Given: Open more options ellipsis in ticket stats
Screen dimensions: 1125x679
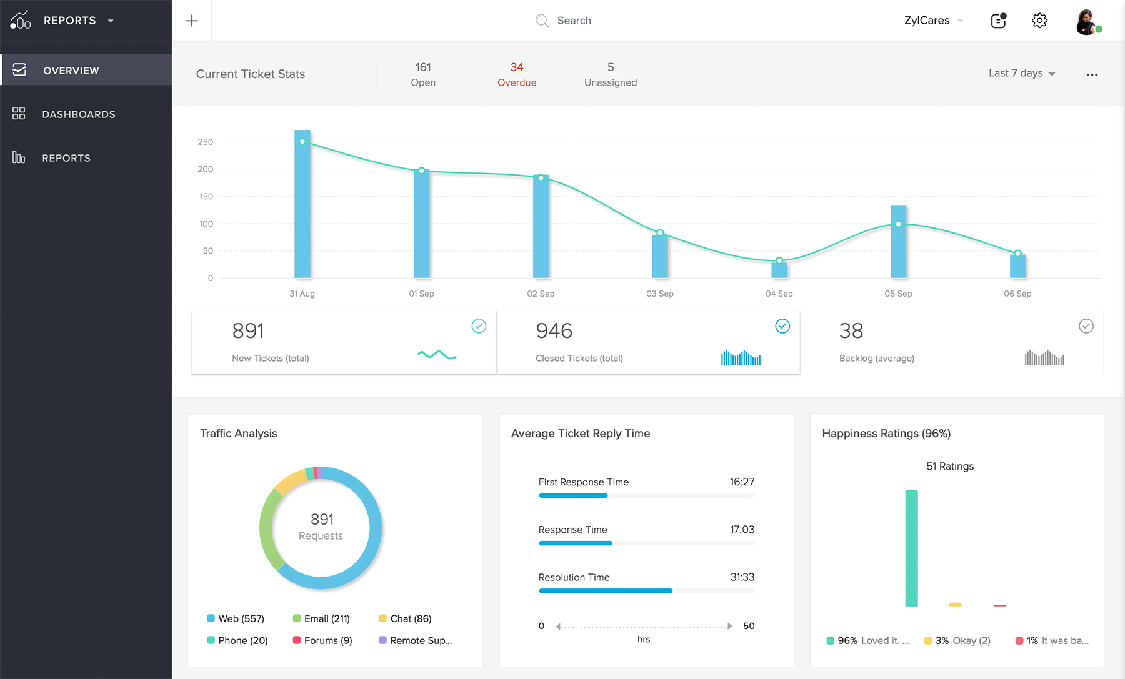Looking at the screenshot, I should (1092, 75).
